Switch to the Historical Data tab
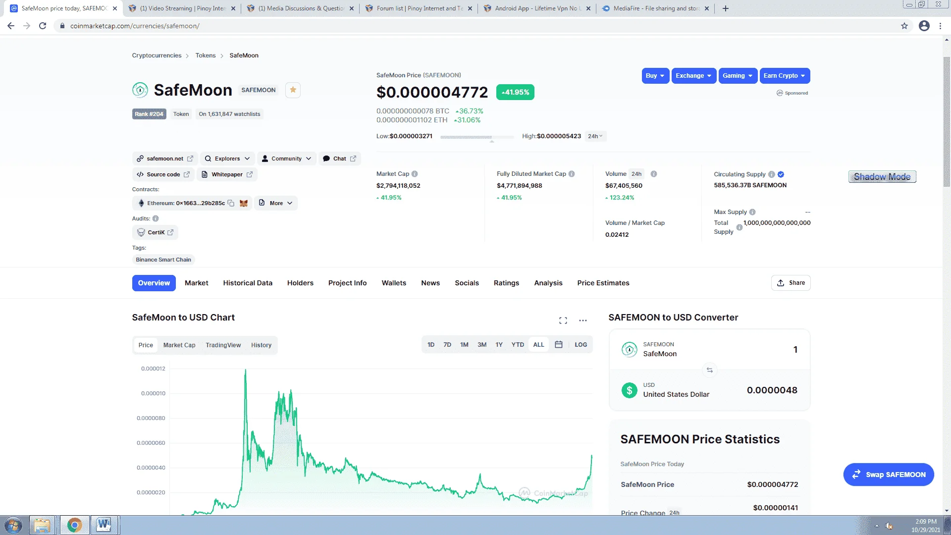 (248, 283)
